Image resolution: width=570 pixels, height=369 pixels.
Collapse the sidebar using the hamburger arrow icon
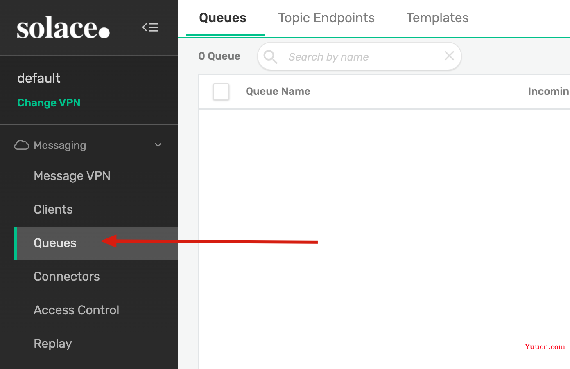[x=150, y=27]
